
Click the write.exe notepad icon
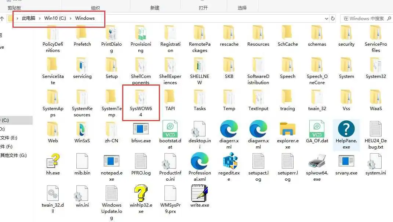tap(200, 193)
